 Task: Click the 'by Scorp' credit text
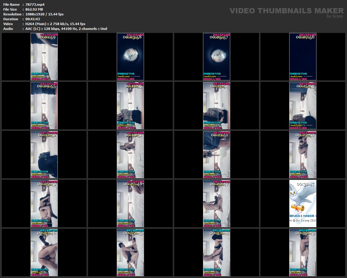(335, 16)
